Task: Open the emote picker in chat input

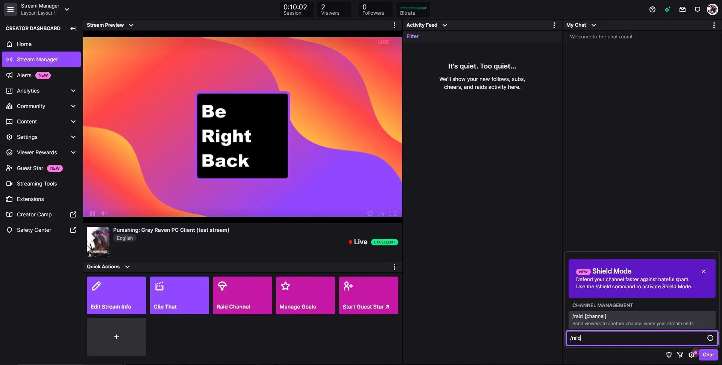Action: pyautogui.click(x=710, y=338)
